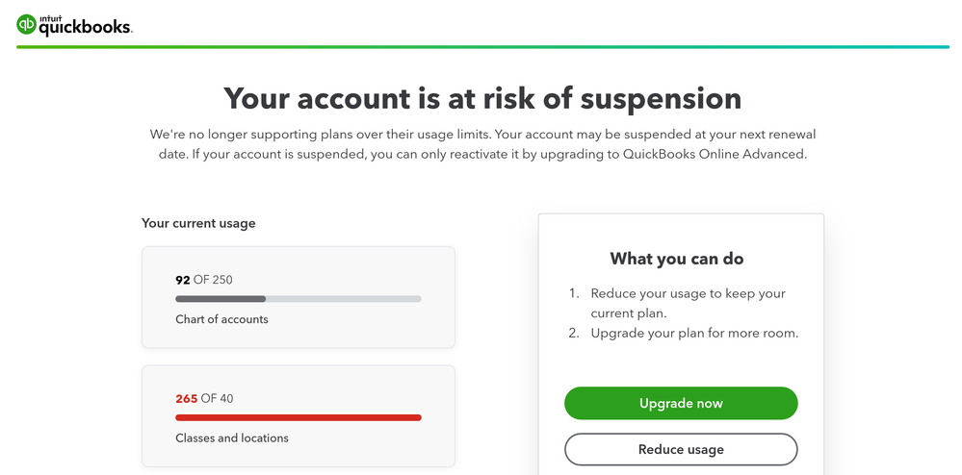This screenshot has height=475, width=962.
Task: Click the 92 OF 250 usage count
Action: [204, 280]
